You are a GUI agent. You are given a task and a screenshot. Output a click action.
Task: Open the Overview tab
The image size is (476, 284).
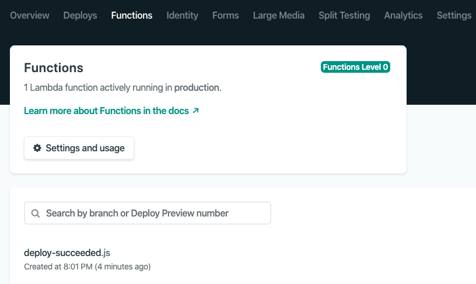(29, 15)
